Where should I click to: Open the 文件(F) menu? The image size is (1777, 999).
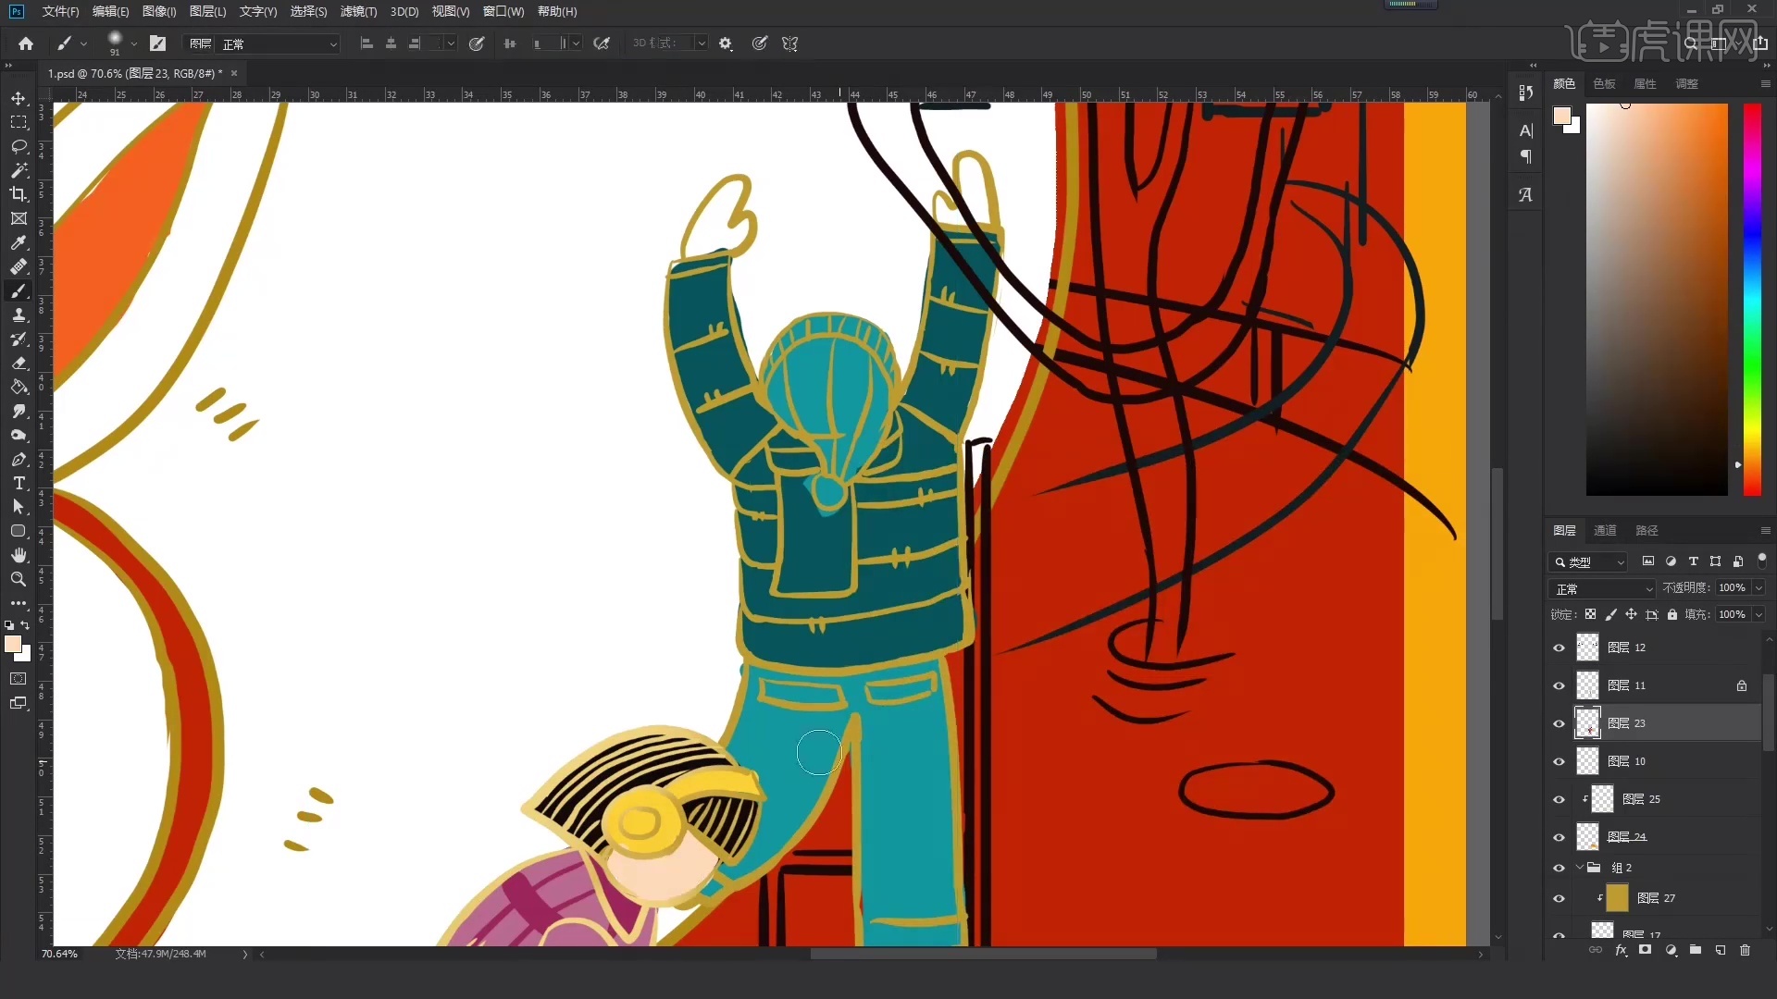click(60, 11)
